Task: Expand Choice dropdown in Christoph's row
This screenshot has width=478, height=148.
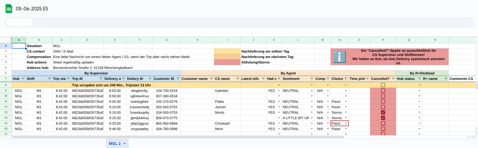Action: [346, 123]
